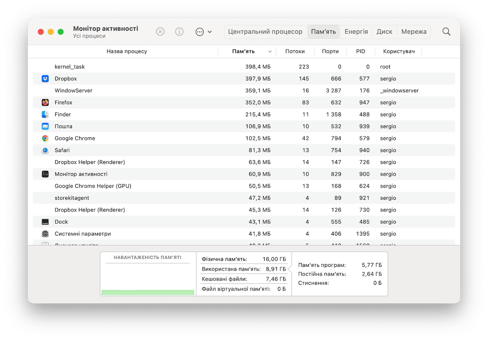This screenshot has height=340, width=488.
Task: Click the 397,9 МБ memory value for Dropbox
Action: click(x=258, y=79)
